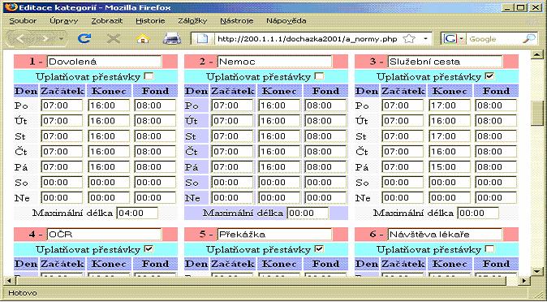Click Dovolená Monday Začátek field
The image size is (547, 302).
(x=62, y=106)
